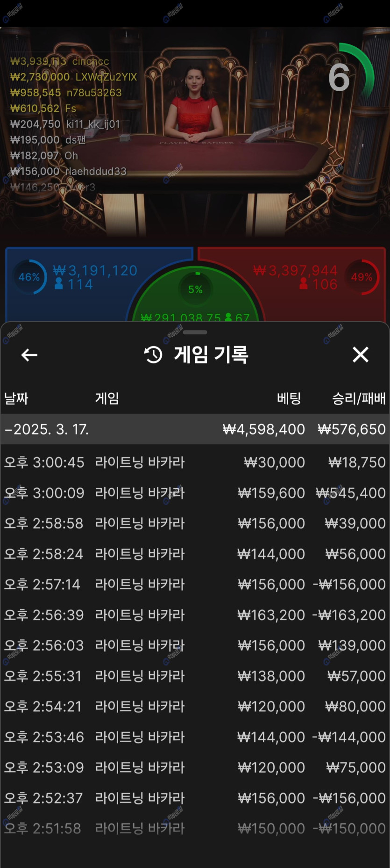Click the 승리/패배 column header
390x868 pixels.
[358, 398]
